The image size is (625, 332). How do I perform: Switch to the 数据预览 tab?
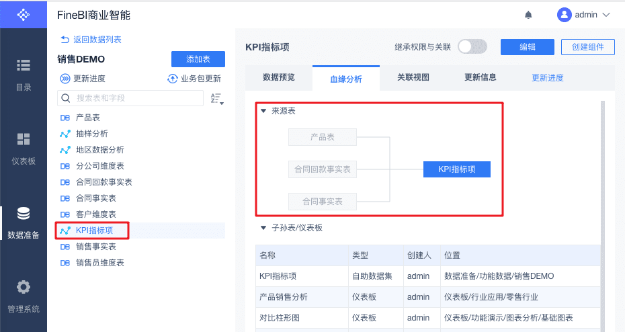coord(278,77)
